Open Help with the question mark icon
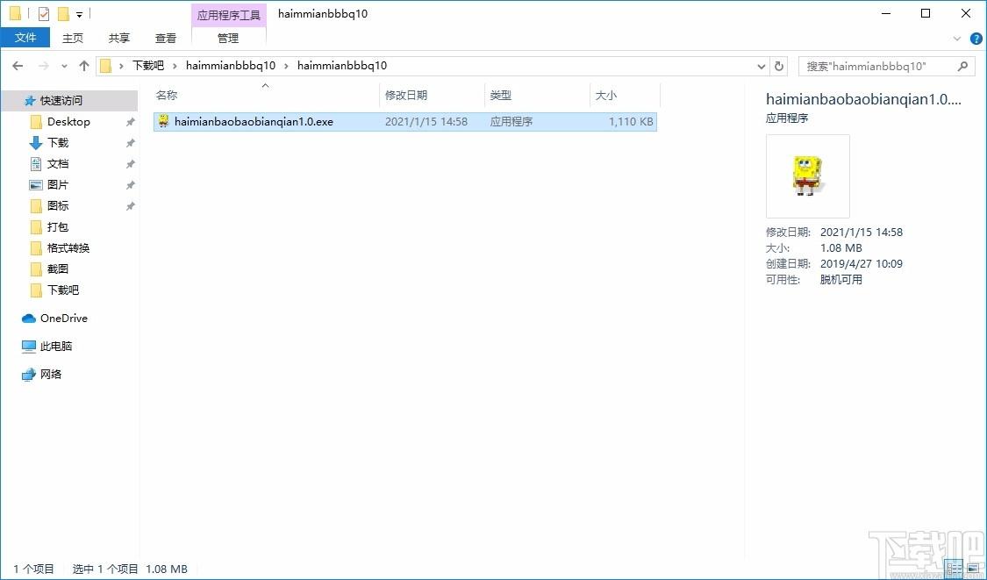This screenshot has width=987, height=580. 976,39
